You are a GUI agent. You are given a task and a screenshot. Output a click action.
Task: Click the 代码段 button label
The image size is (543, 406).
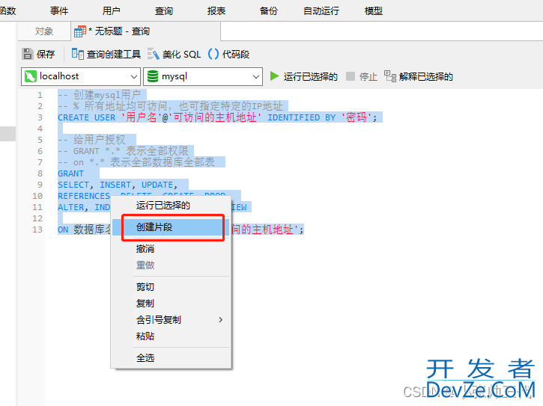point(236,55)
